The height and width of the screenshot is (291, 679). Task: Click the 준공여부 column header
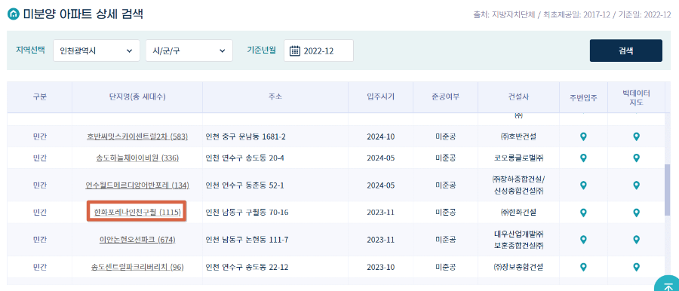(x=446, y=97)
